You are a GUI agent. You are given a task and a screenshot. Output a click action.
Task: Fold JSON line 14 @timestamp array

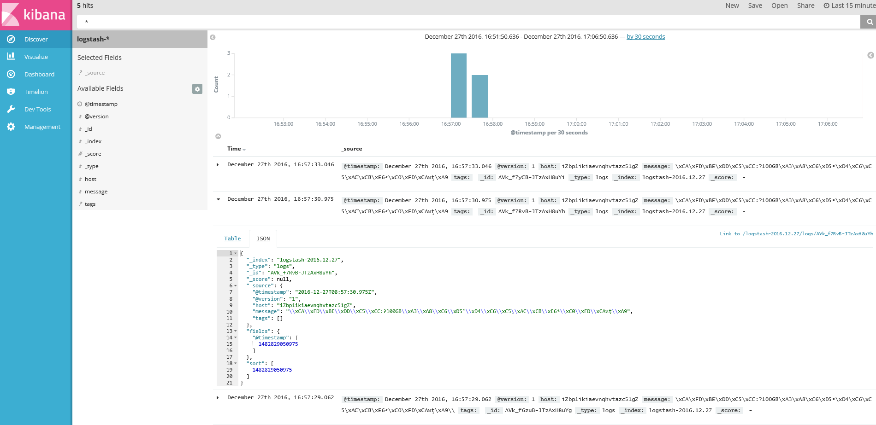pyautogui.click(x=236, y=338)
